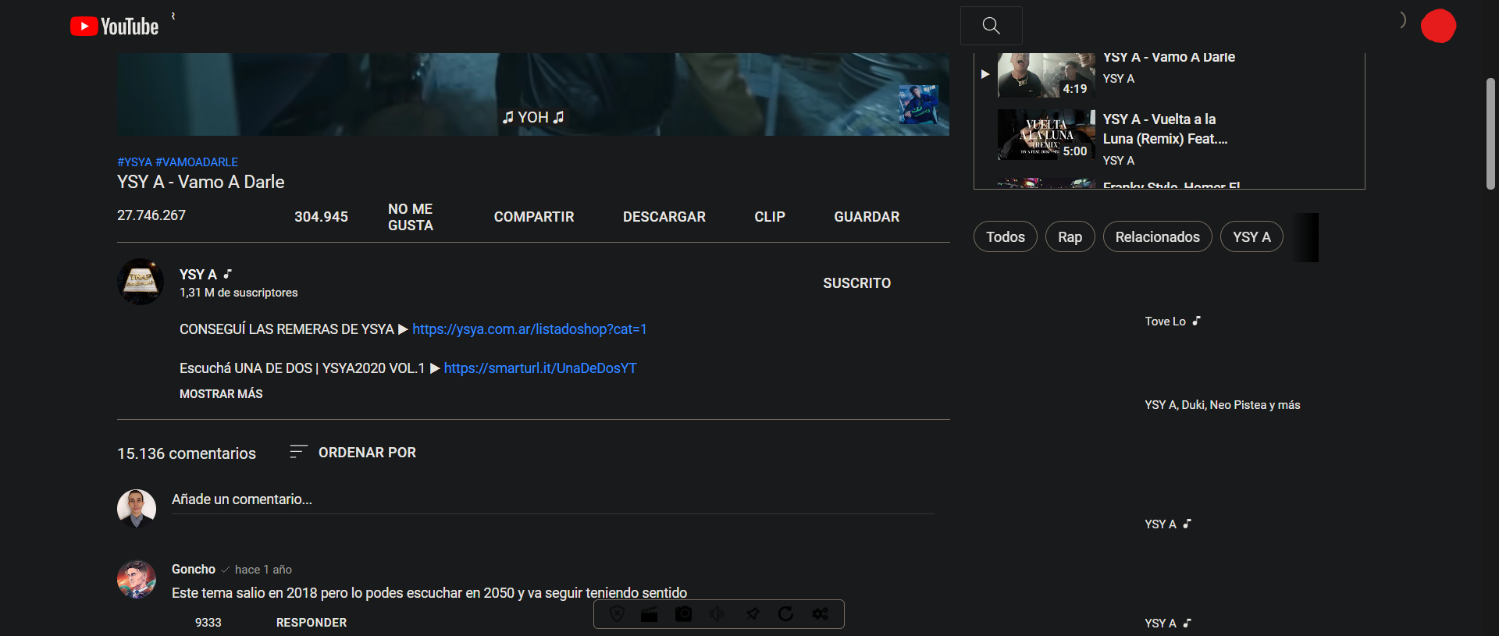
Task: Click 'YSY A, Duki, Neo Pistea y más'
Action: pos(1222,405)
